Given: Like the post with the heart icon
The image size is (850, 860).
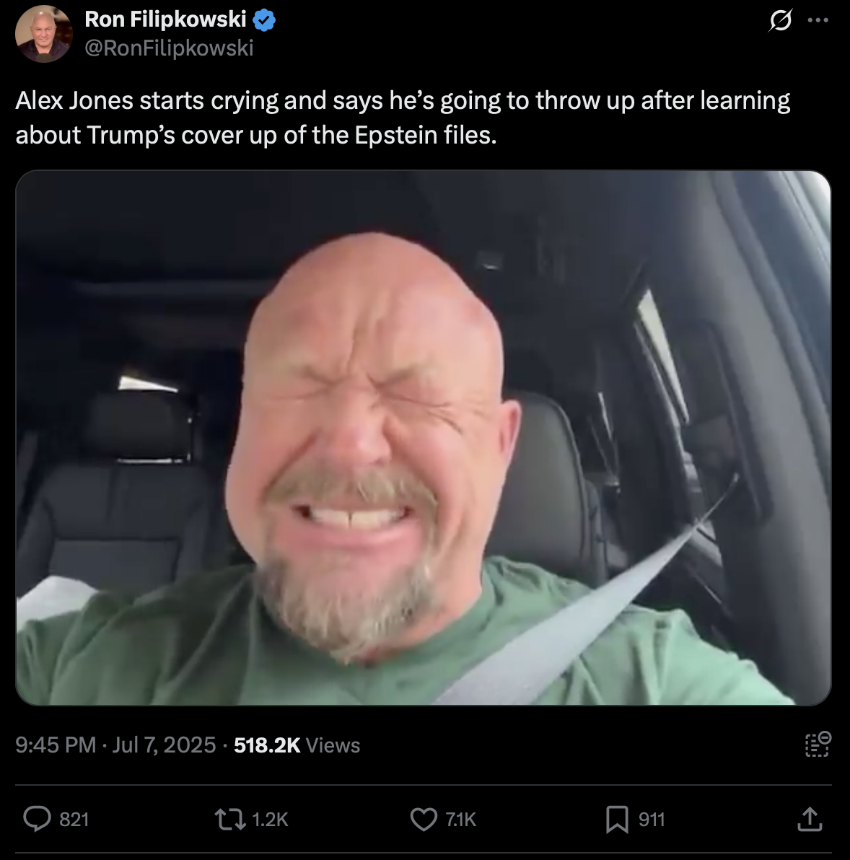Looking at the screenshot, I should (x=424, y=820).
